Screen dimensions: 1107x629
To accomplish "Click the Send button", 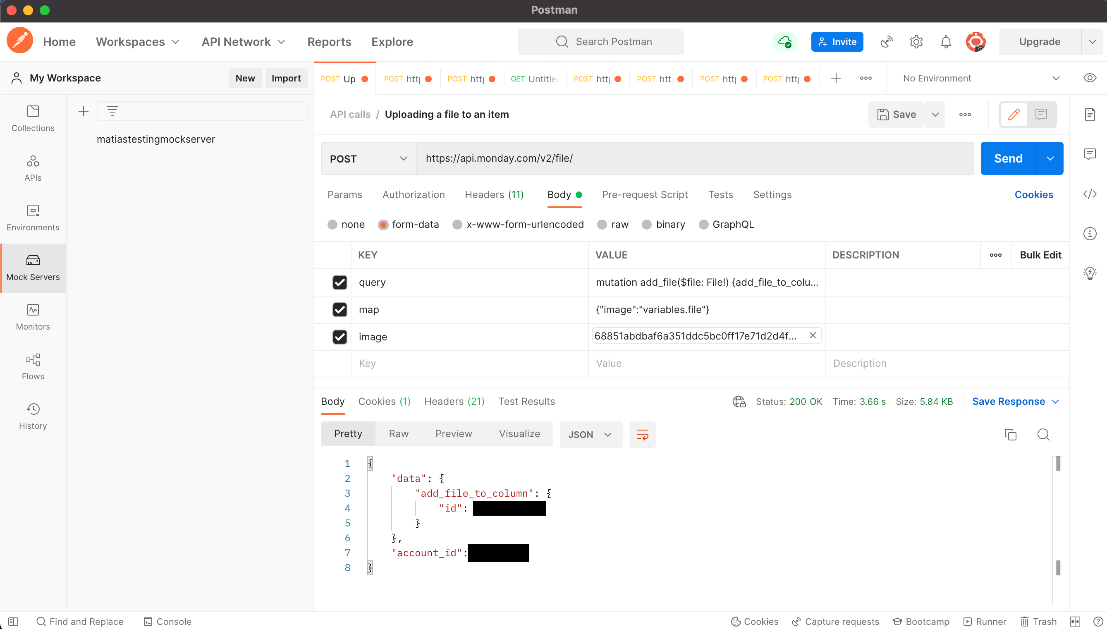I will coord(1008,158).
